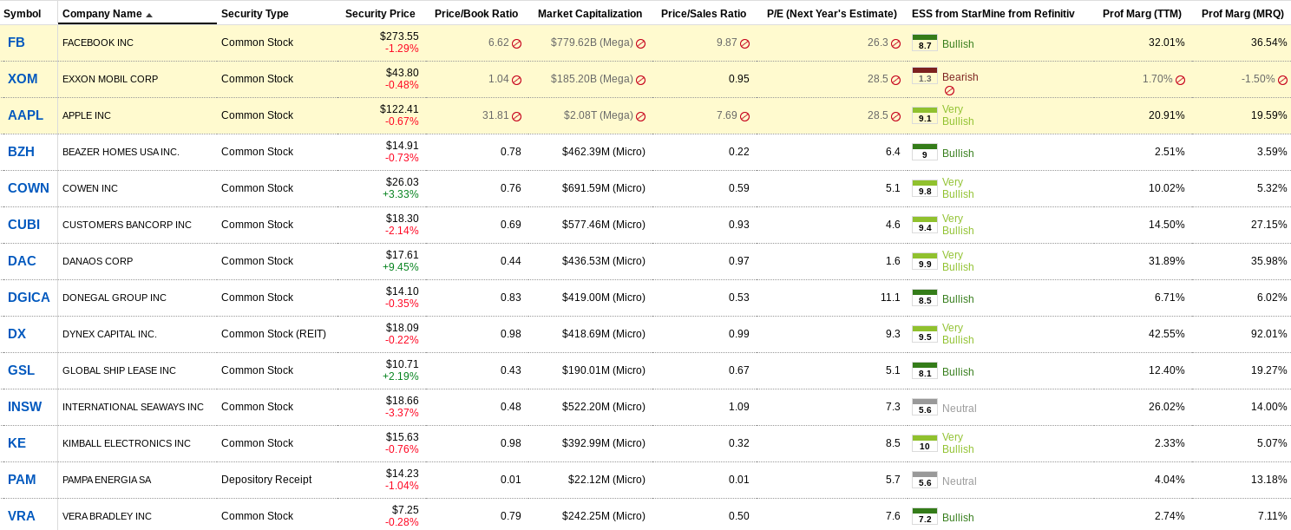Click ESS from StarMine from Refinitiv header

pyautogui.click(x=993, y=14)
